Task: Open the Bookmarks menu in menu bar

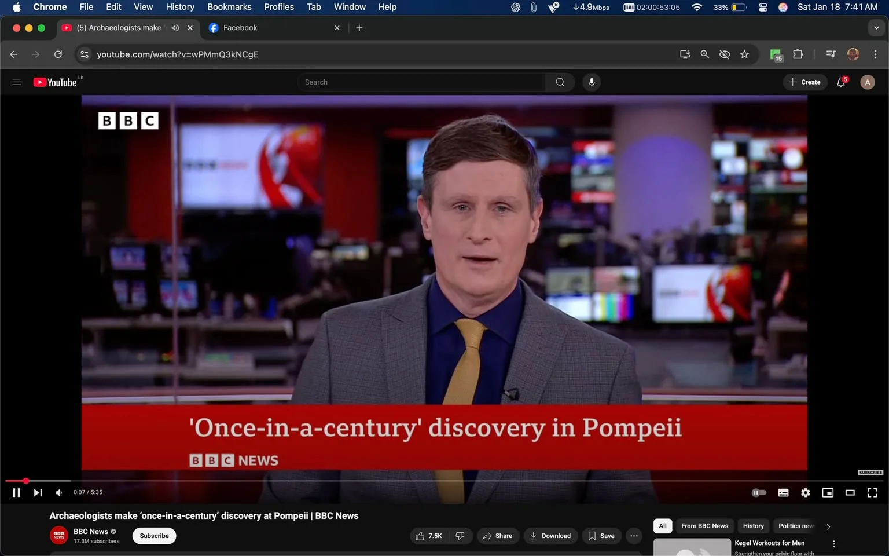Action: (x=229, y=7)
